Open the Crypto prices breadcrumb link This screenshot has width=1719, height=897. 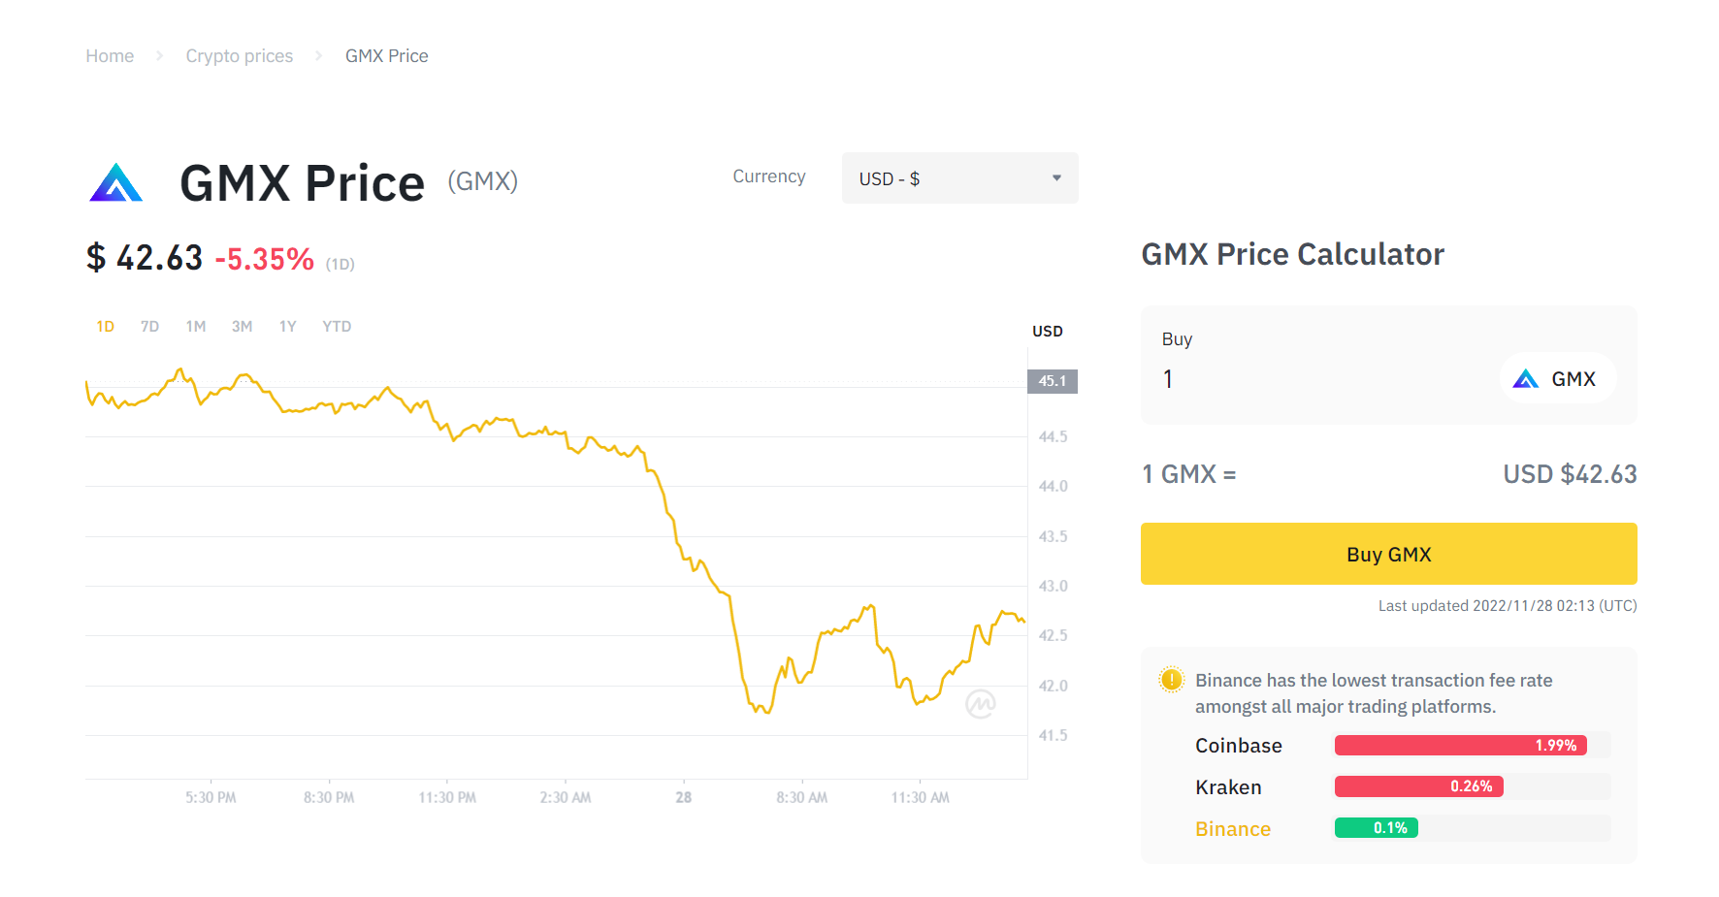click(x=240, y=56)
